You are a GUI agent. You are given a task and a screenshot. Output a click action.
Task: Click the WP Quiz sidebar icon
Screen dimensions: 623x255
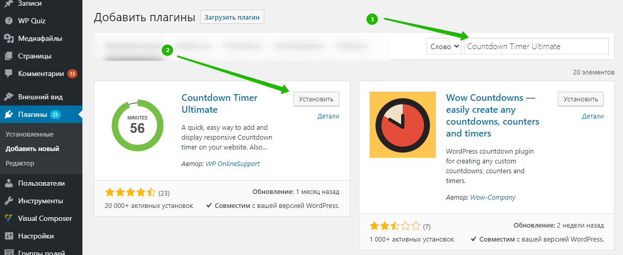click(x=8, y=21)
